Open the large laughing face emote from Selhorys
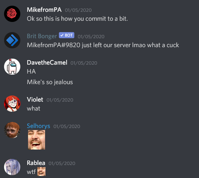 [x=37, y=140]
